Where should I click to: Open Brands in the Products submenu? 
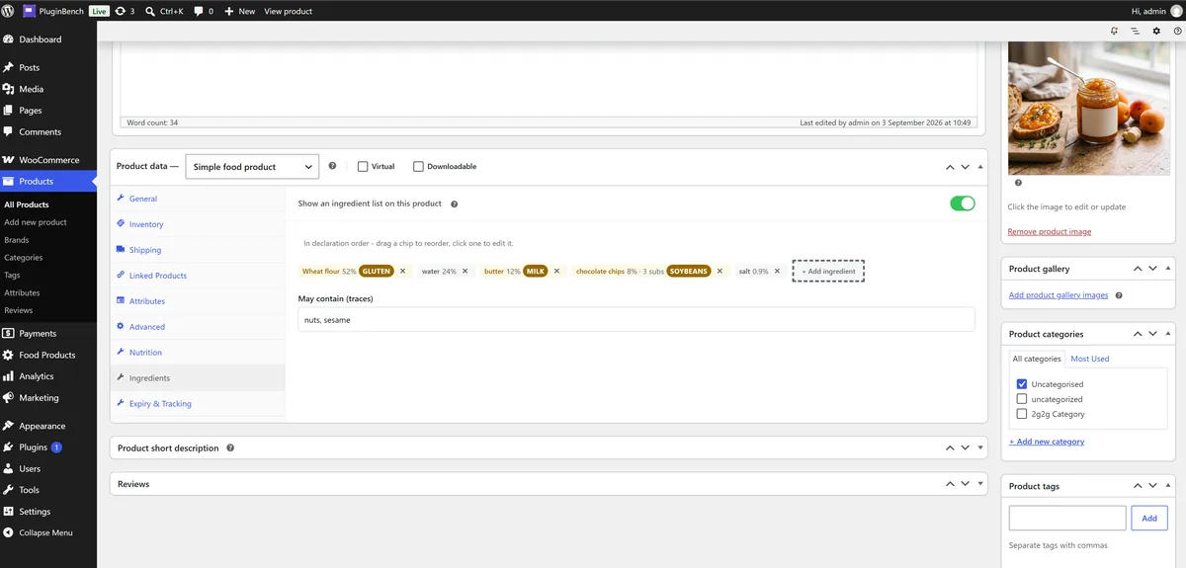coord(17,240)
